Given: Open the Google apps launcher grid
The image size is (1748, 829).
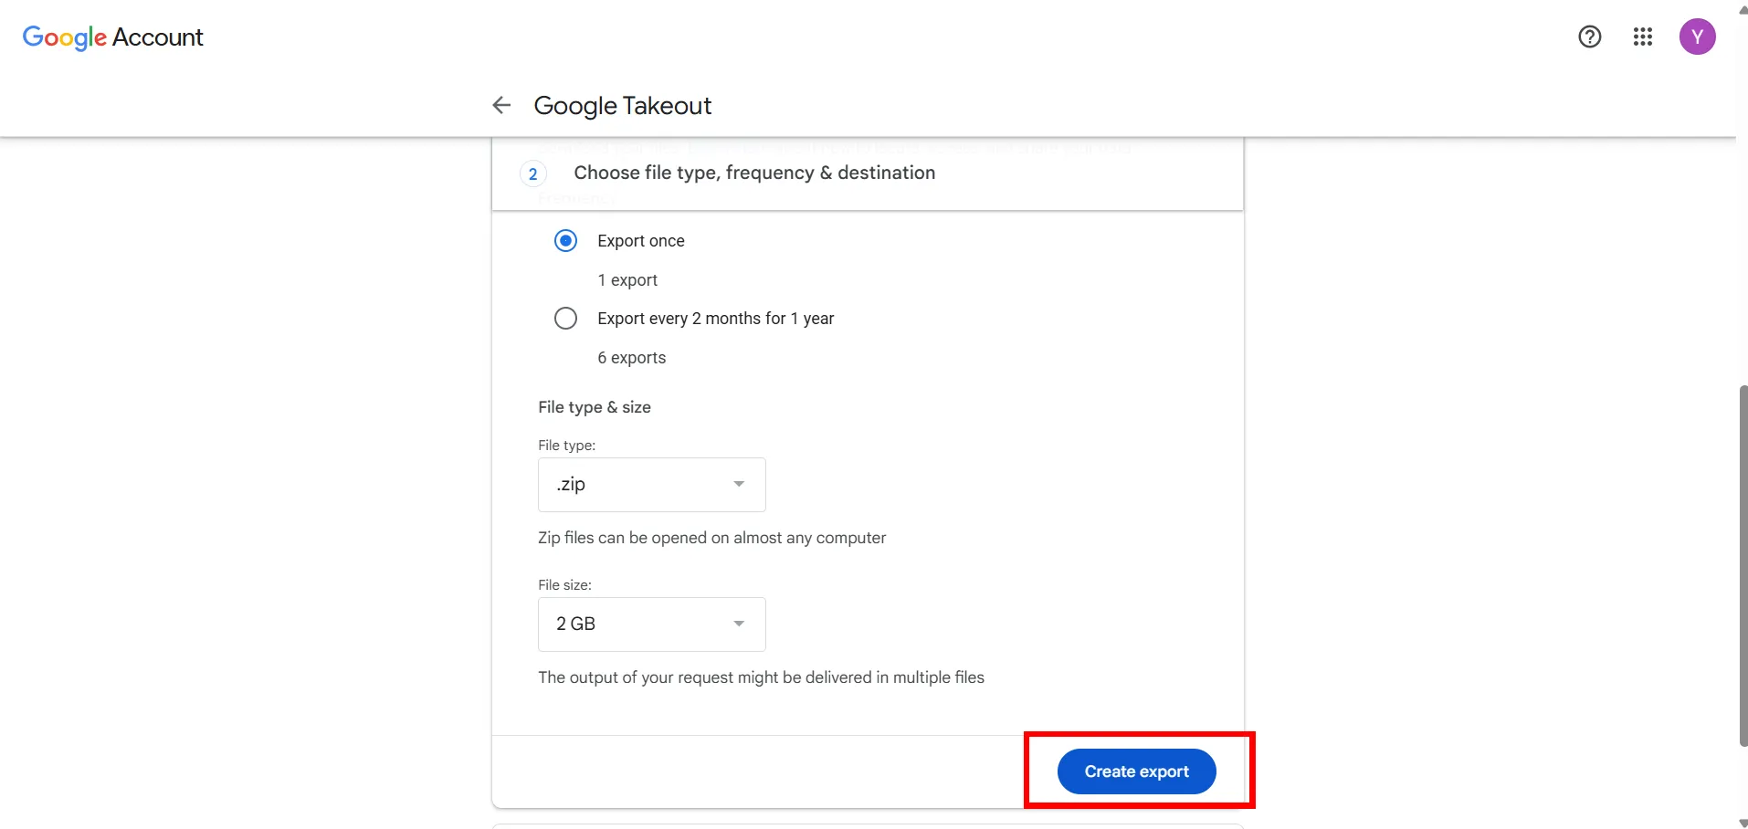Looking at the screenshot, I should 1643,37.
